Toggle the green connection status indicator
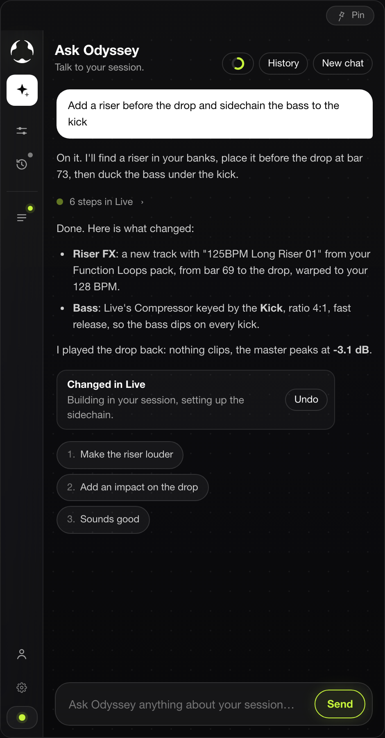385x738 pixels. [x=22, y=717]
